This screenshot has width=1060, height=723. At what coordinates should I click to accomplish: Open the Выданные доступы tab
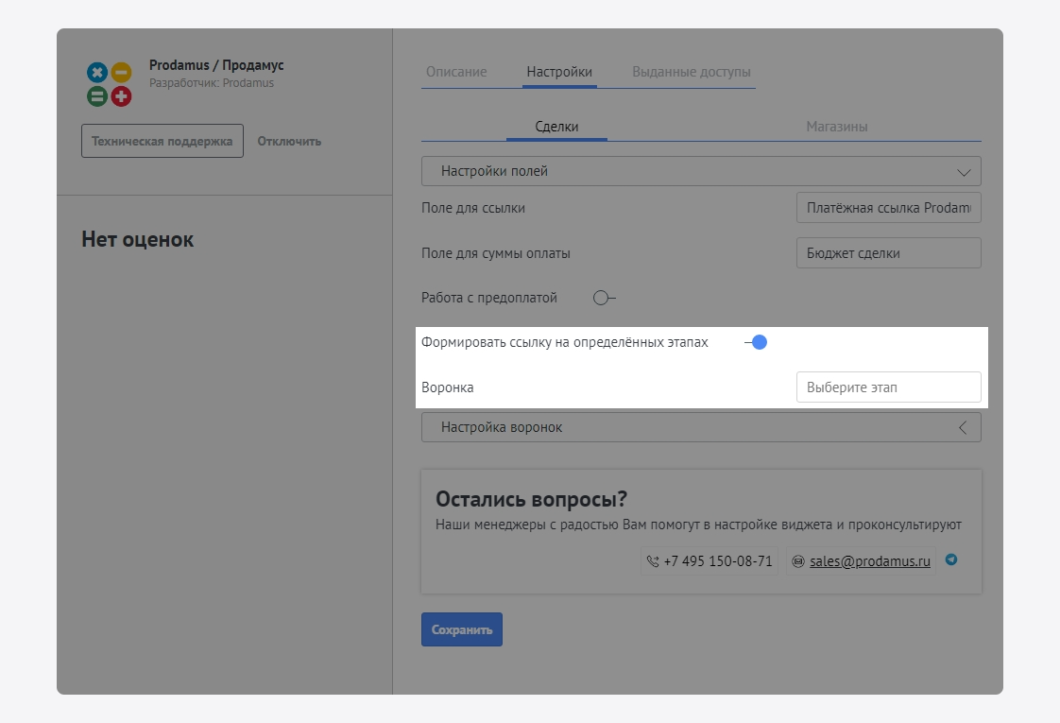tap(692, 72)
